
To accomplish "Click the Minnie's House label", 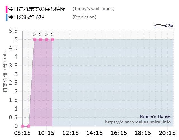I will [155, 116].
